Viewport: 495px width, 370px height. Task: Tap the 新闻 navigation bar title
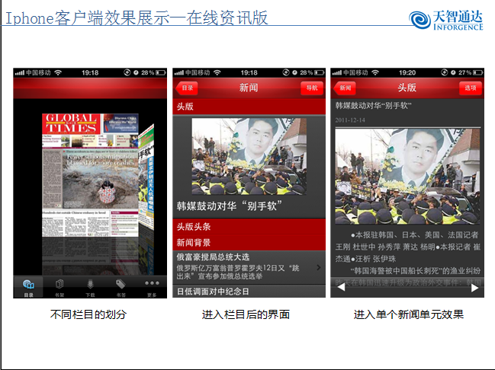pyautogui.click(x=249, y=88)
